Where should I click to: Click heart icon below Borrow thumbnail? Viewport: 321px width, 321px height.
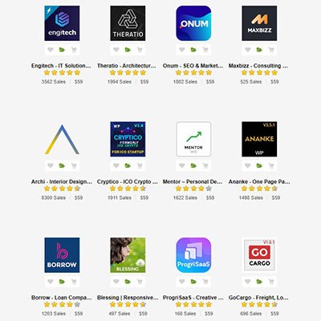[x=51, y=282]
